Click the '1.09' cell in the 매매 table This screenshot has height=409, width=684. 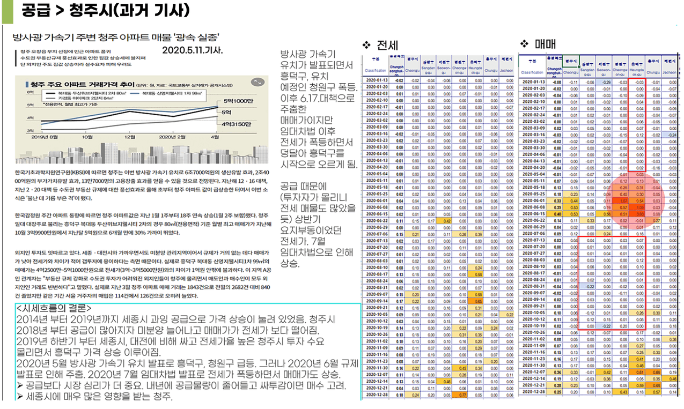tap(637, 206)
